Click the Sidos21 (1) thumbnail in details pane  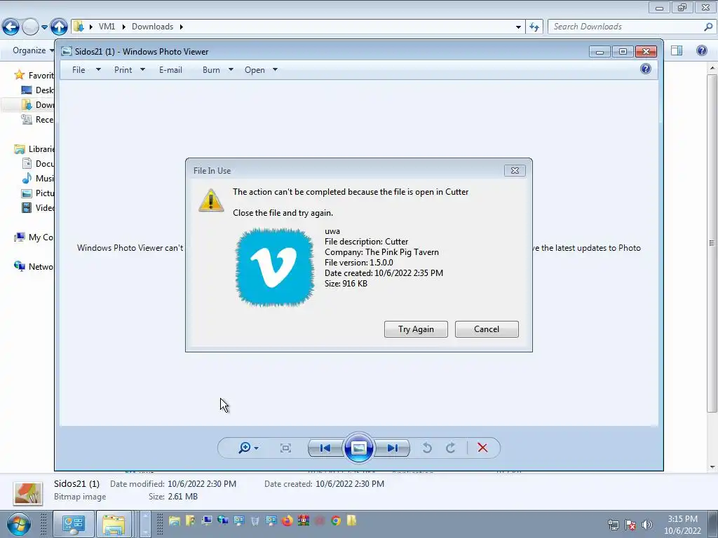click(28, 494)
